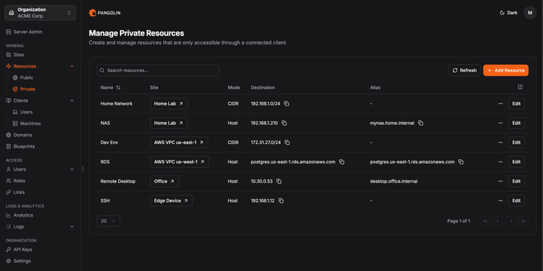Open the Edge Device site link
The image size is (543, 271).
[171, 200]
